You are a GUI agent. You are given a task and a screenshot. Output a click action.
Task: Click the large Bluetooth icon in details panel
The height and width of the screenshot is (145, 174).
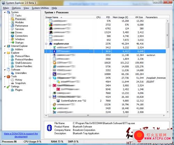point(49,128)
